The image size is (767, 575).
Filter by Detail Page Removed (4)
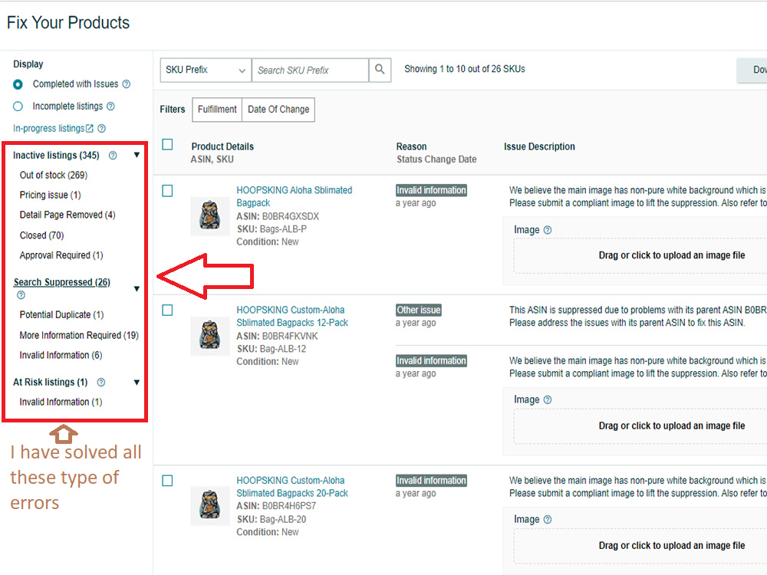[67, 215]
